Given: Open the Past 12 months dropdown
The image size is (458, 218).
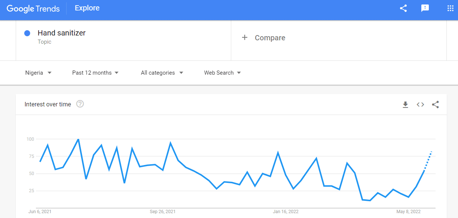Looking at the screenshot, I should 95,73.
